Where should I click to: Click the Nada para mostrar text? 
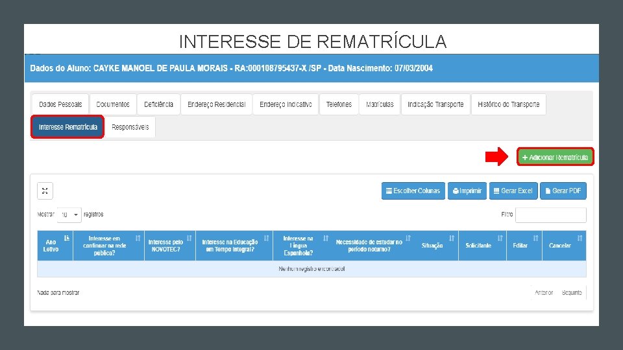[58, 292]
